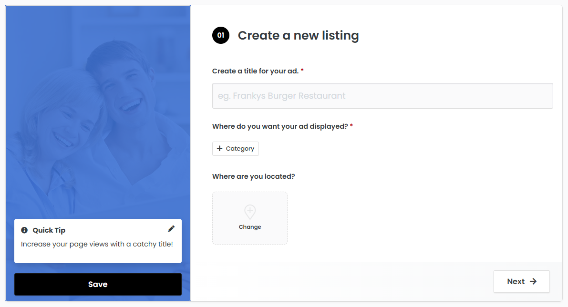568x307 pixels.
Task: Click the info icon beside Quick Tip
Action: pos(24,230)
